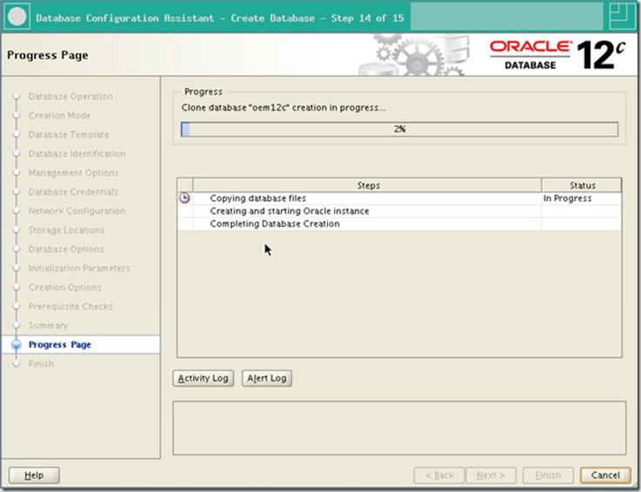Viewport: 641px width, 492px height.
Task: Click the disabled Finish button
Action: coord(548,475)
